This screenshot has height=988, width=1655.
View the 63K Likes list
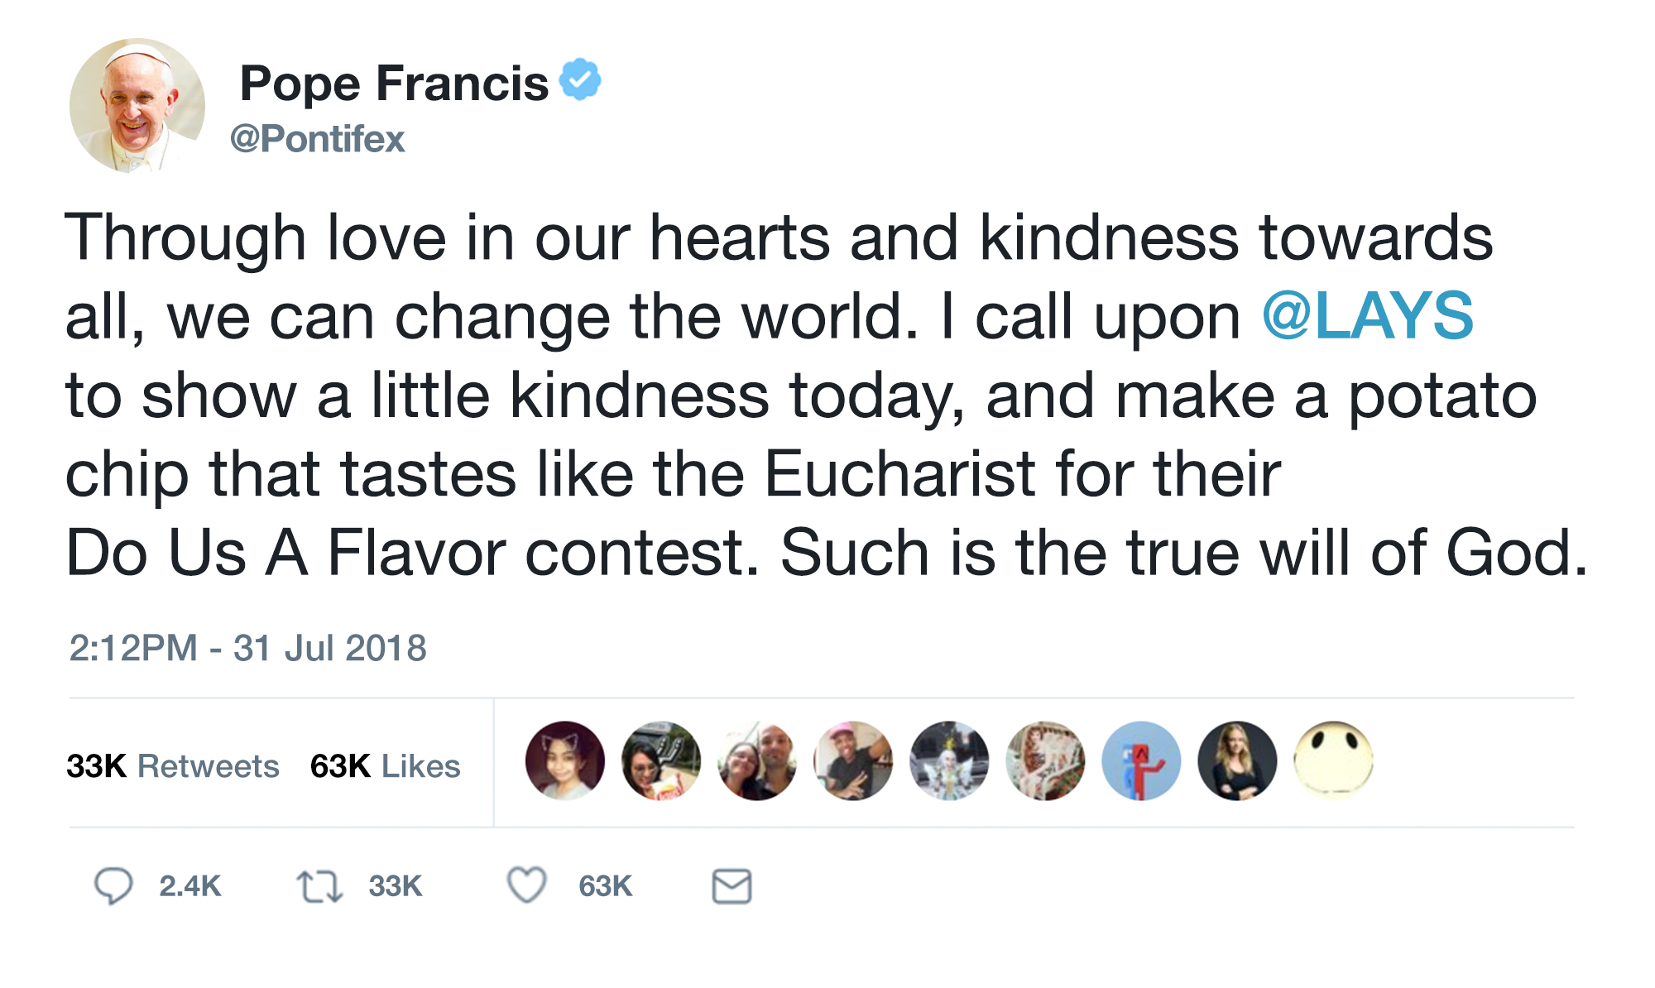coord(385,766)
